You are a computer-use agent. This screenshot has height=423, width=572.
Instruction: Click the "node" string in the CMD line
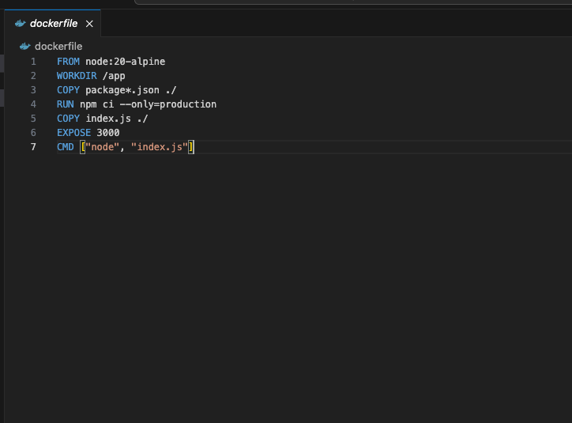click(x=103, y=147)
